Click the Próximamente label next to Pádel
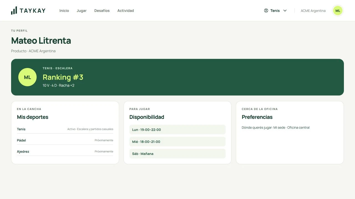The image size is (355, 199). click(x=104, y=140)
